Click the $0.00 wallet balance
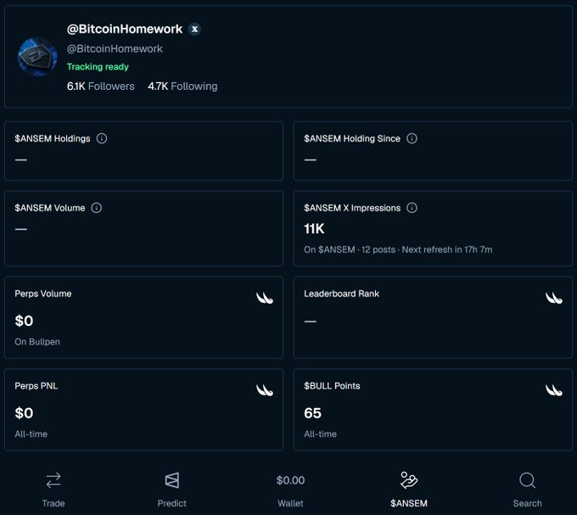 tap(290, 480)
